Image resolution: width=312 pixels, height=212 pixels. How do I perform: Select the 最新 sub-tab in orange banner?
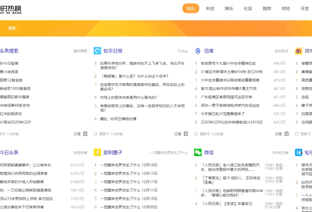tap(12, 28)
